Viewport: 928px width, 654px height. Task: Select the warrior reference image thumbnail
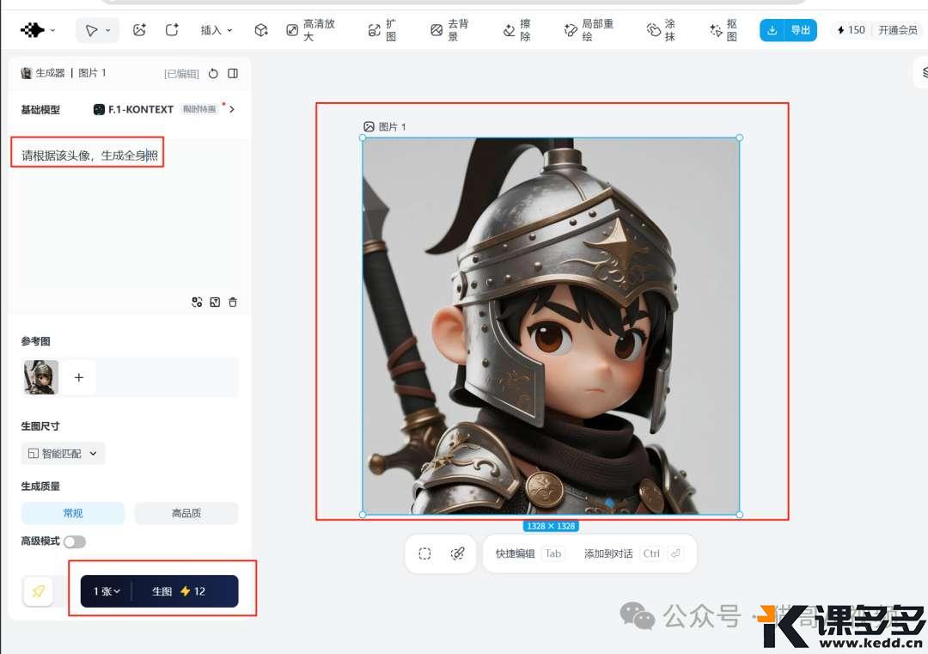(41, 377)
